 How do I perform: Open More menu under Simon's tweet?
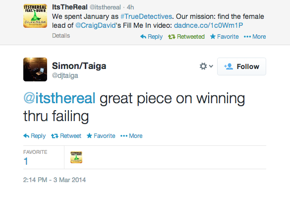click(131, 136)
